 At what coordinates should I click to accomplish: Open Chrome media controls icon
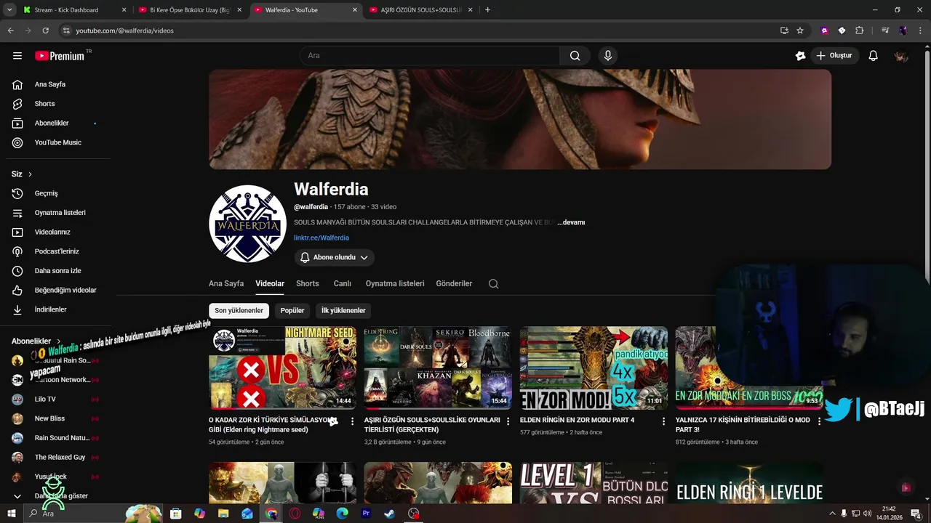click(x=885, y=31)
